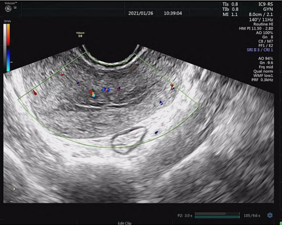Click the yellow orientation arrow marker
Screen dimensions: 282x225
14,189
